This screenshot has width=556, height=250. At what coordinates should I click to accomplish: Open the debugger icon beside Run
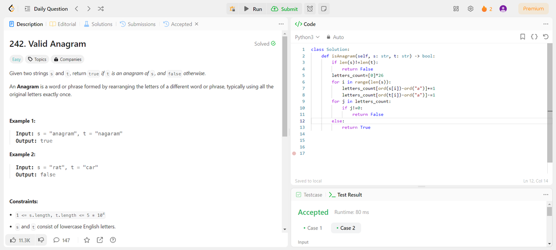(x=233, y=9)
